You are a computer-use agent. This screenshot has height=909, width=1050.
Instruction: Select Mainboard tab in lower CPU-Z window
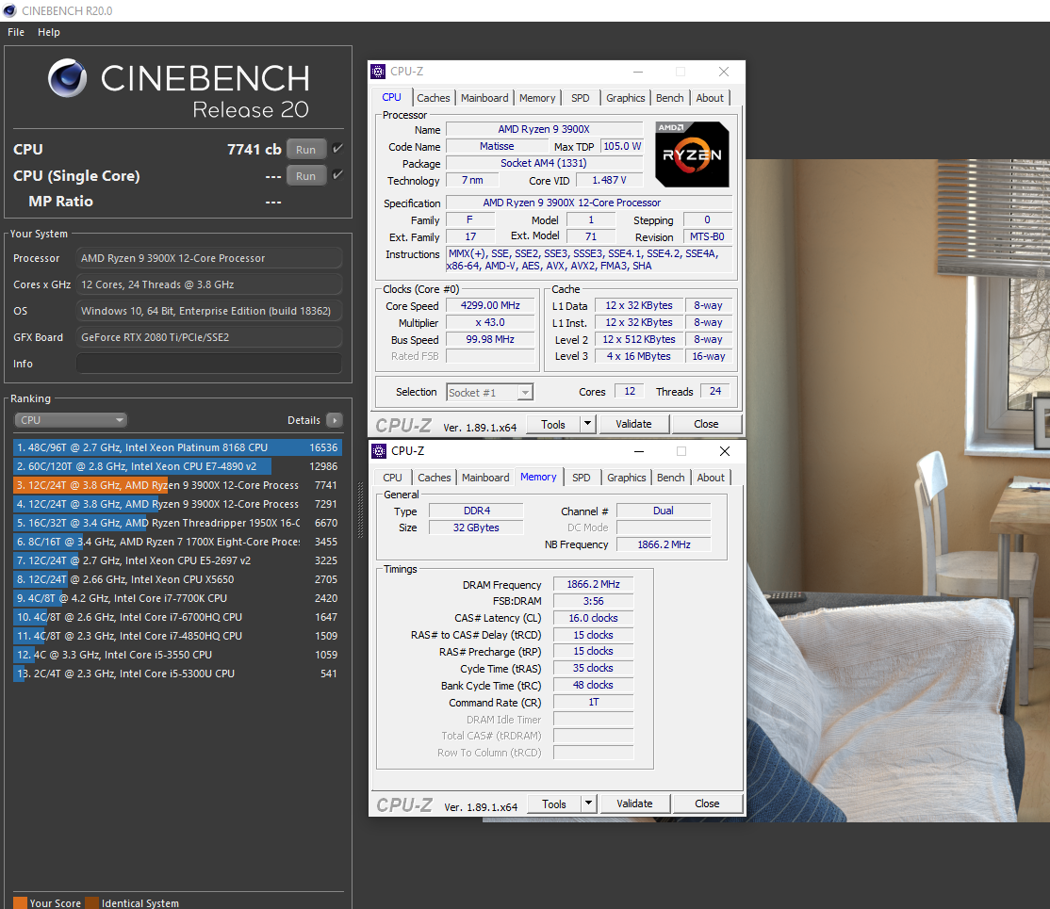click(485, 478)
